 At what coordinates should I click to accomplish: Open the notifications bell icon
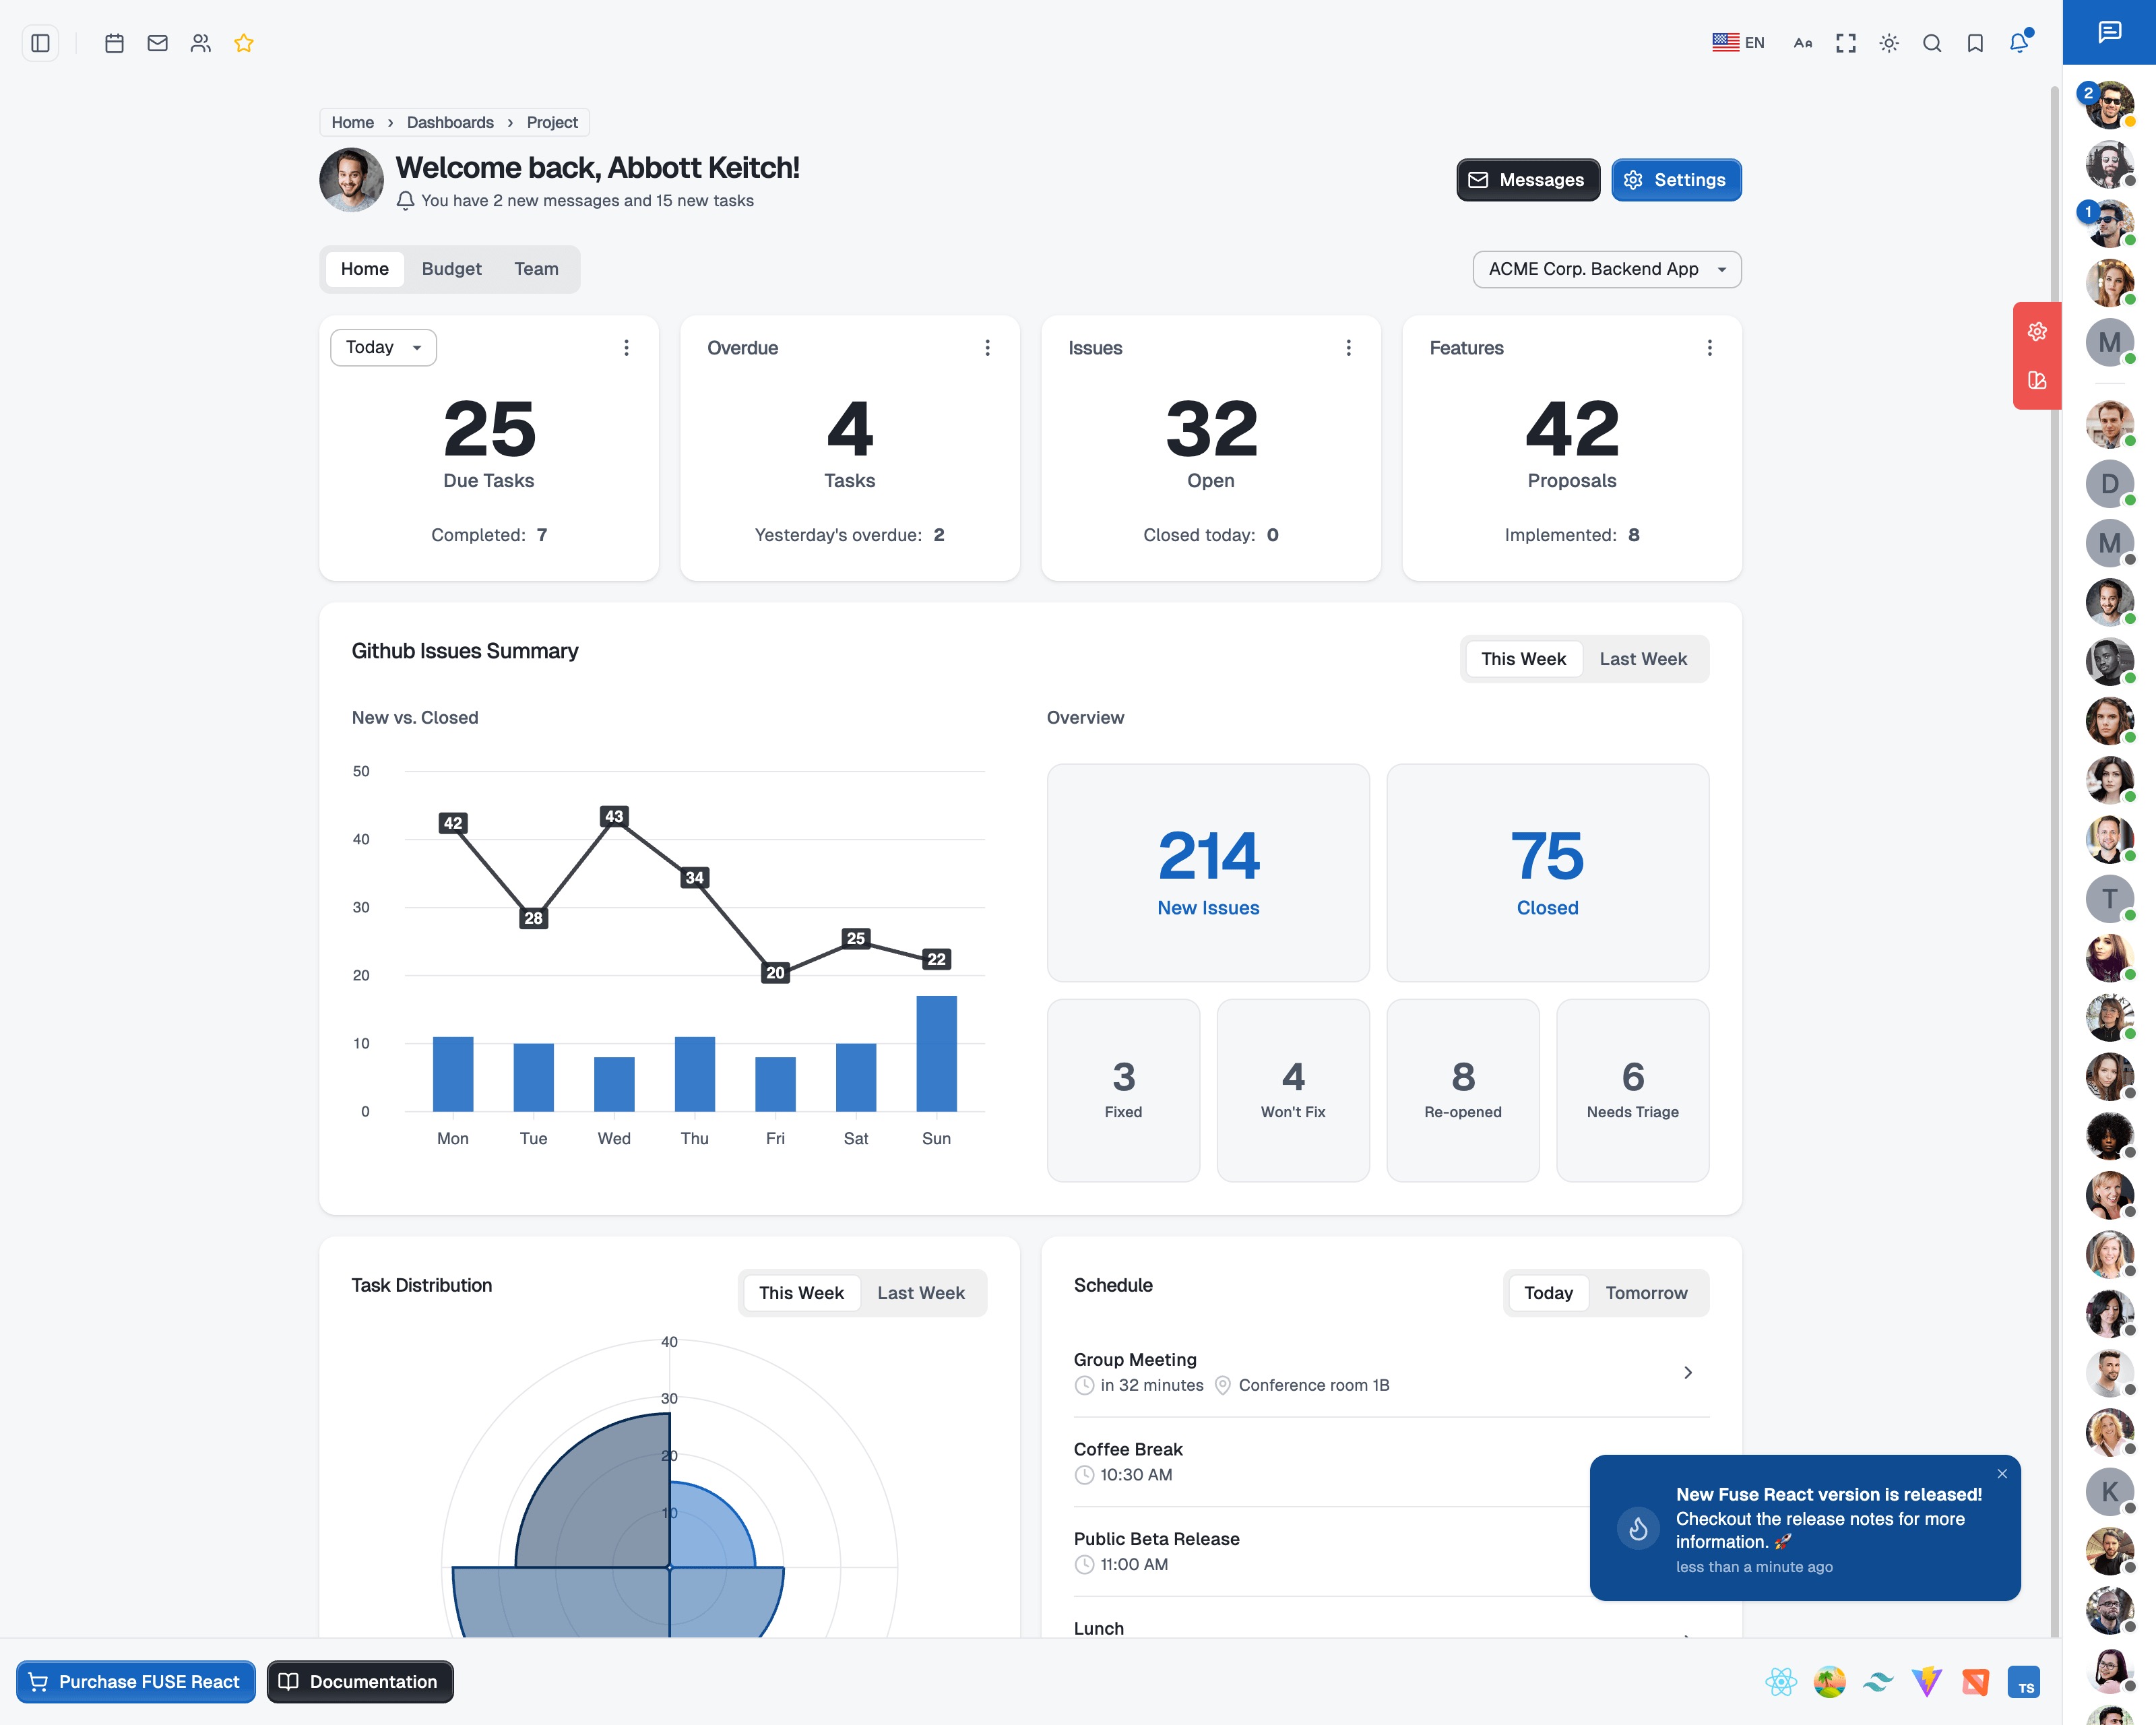[x=2018, y=43]
